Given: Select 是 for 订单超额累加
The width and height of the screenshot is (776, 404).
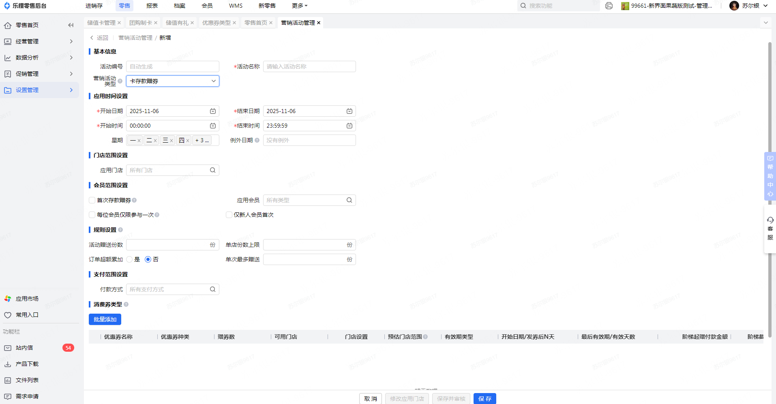Looking at the screenshot, I should (x=130, y=259).
